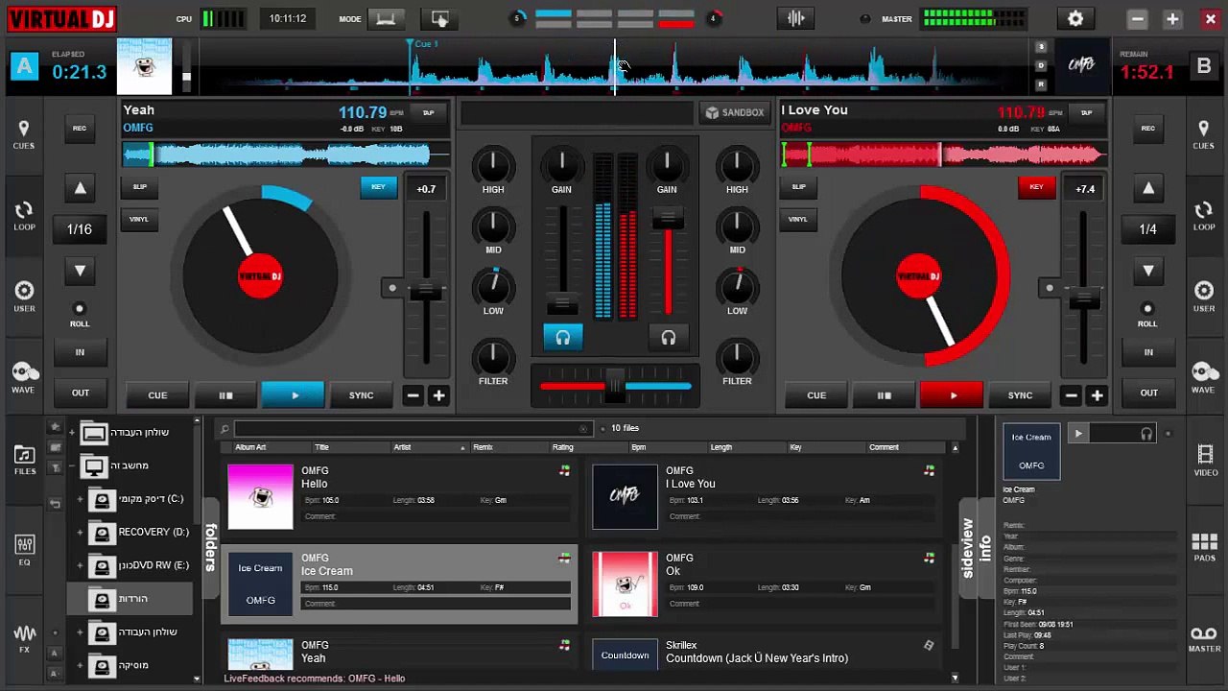Sort by the Title column header
The height and width of the screenshot is (691, 1228).
[x=322, y=447]
